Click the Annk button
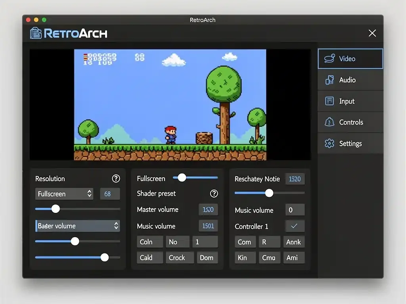The height and width of the screenshot is (304, 406). coord(294,242)
